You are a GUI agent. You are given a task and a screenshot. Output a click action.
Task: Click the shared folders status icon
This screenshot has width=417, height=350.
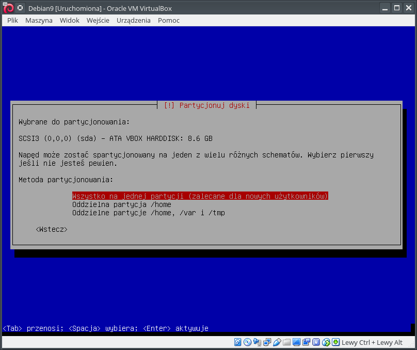tap(286, 342)
